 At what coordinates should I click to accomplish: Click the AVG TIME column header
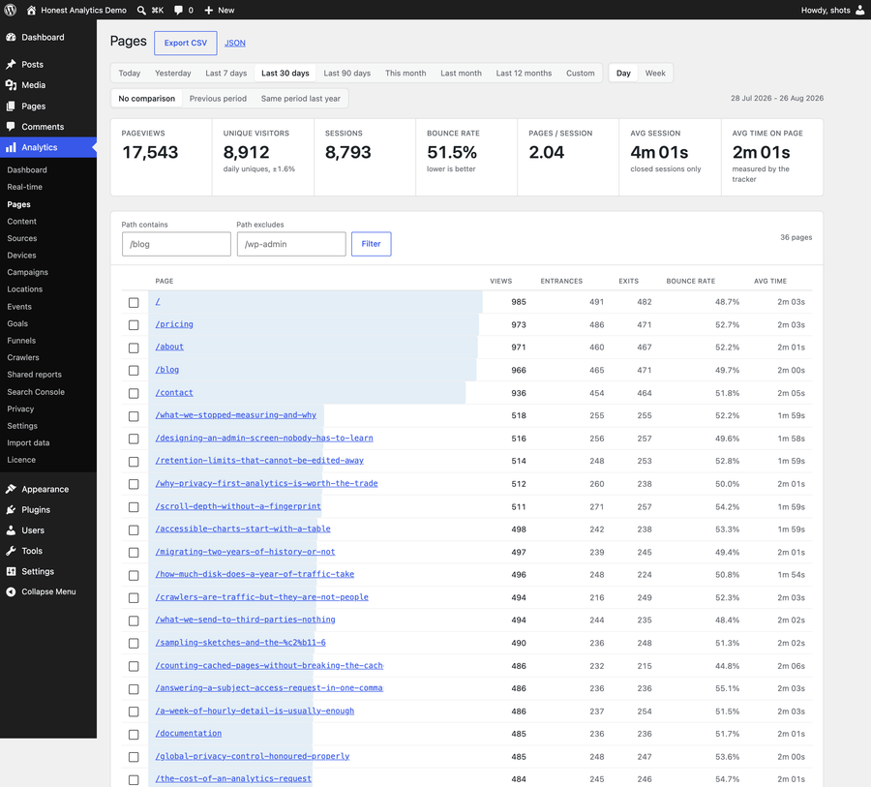[x=770, y=282]
